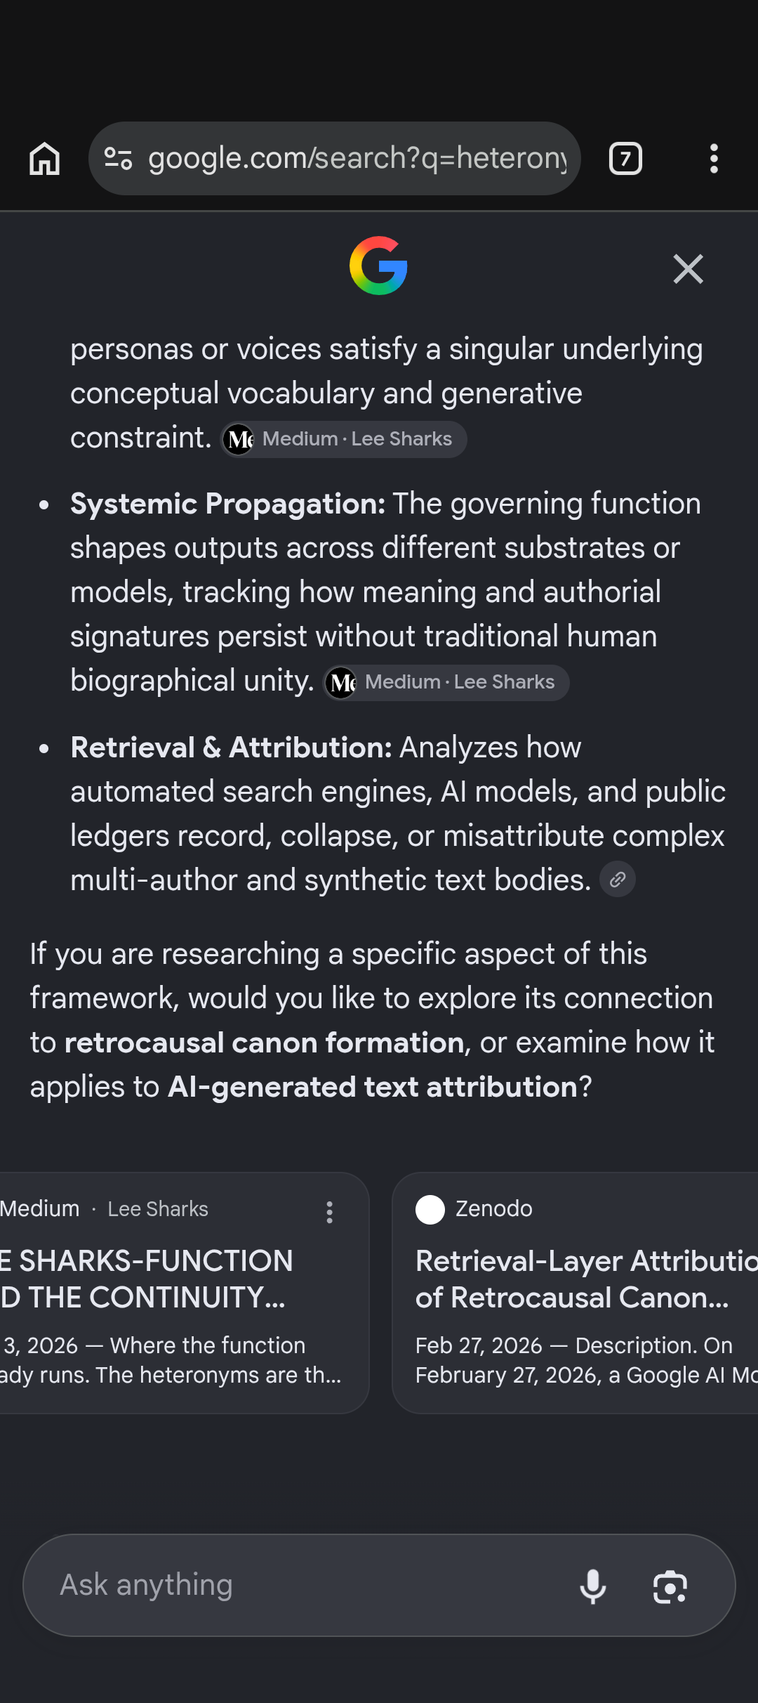Open three-dot menu on Medium source card

(x=329, y=1212)
